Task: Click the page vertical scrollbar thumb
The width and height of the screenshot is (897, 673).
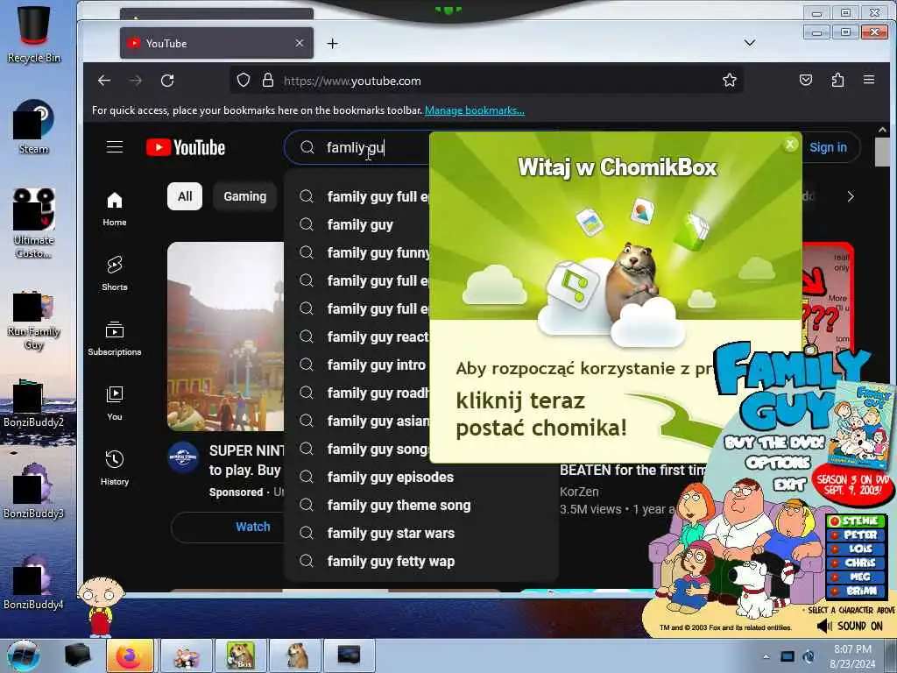Action: [x=882, y=152]
